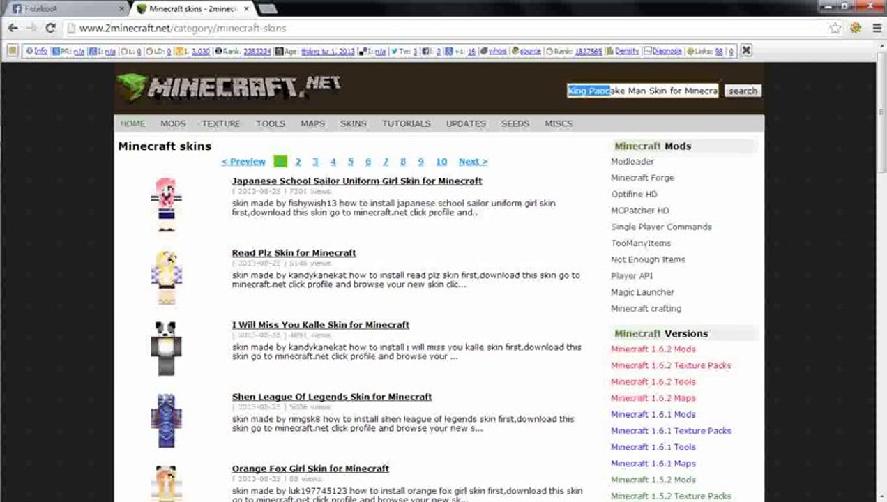The image size is (887, 502).
Task: Click the site search input field
Action: (x=642, y=91)
